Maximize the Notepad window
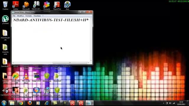This screenshot has height=106, width=189. pyautogui.click(x=84, y=12)
